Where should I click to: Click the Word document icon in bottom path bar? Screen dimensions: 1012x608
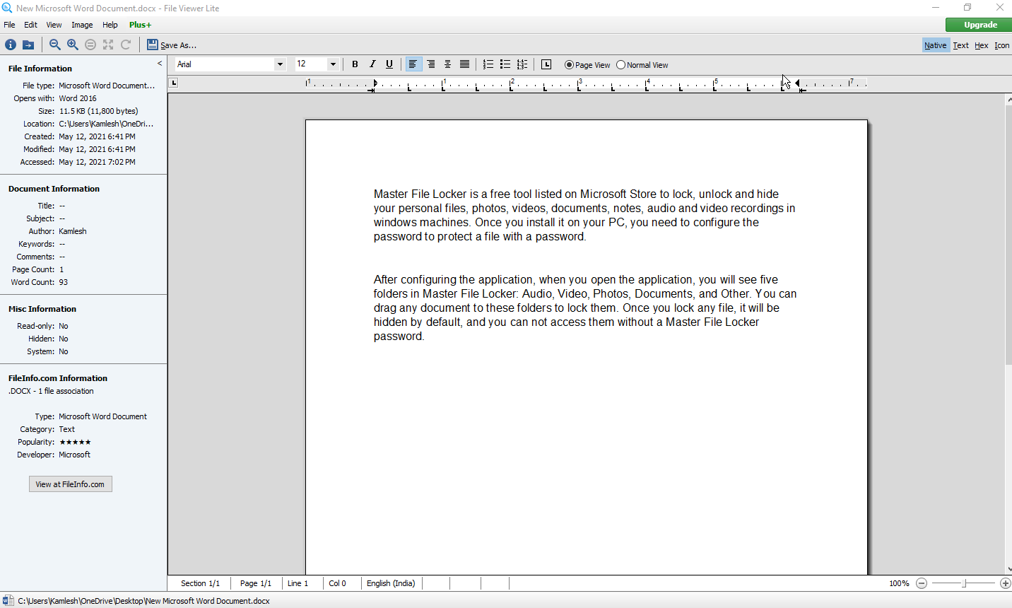8,600
